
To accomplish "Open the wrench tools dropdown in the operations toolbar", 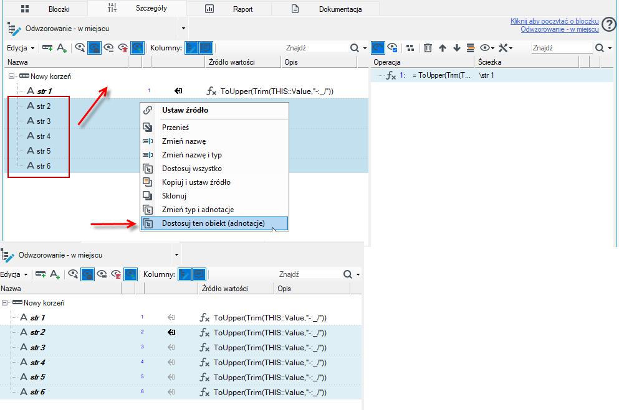I will 506,48.
